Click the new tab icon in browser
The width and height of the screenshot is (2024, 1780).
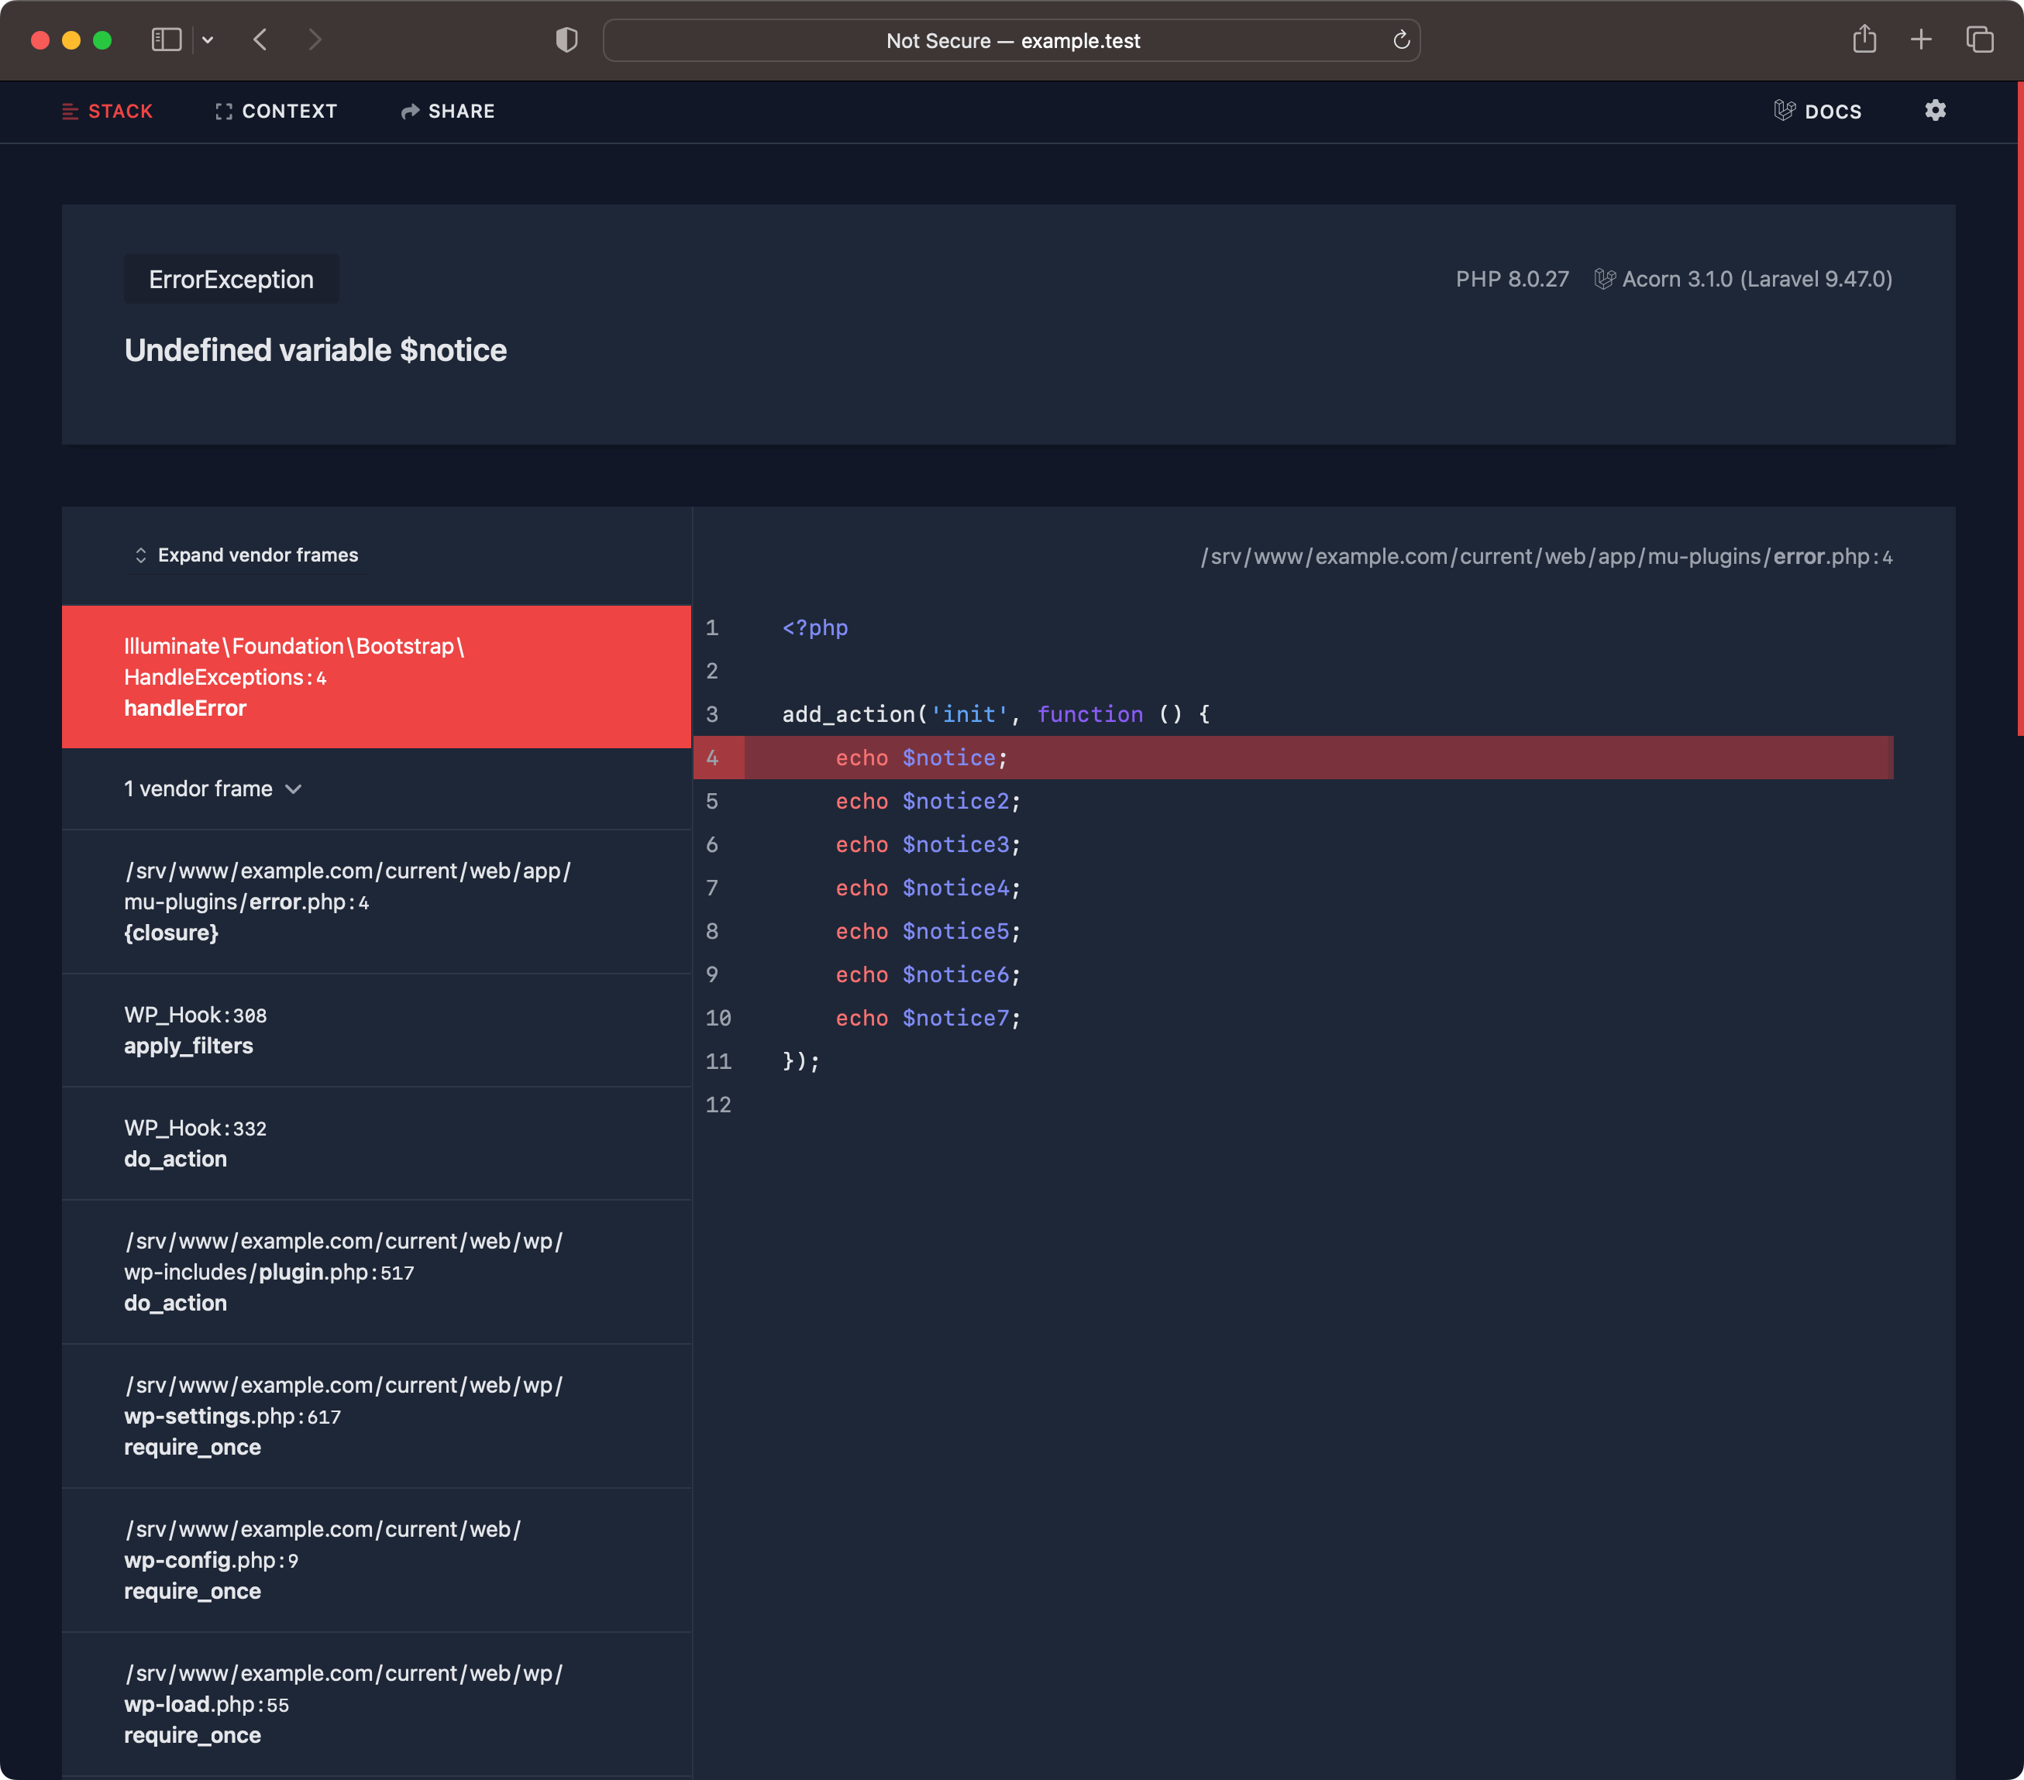pos(1922,40)
